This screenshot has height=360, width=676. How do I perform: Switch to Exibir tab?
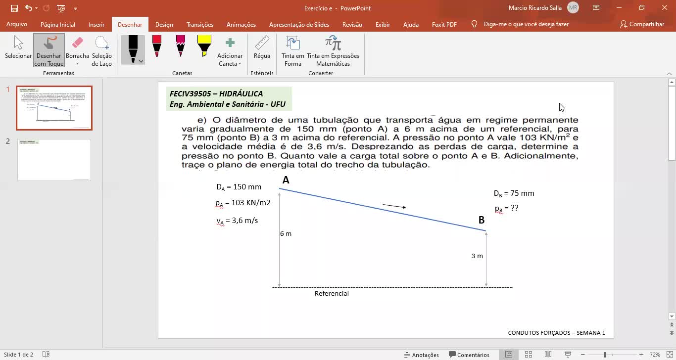click(383, 24)
